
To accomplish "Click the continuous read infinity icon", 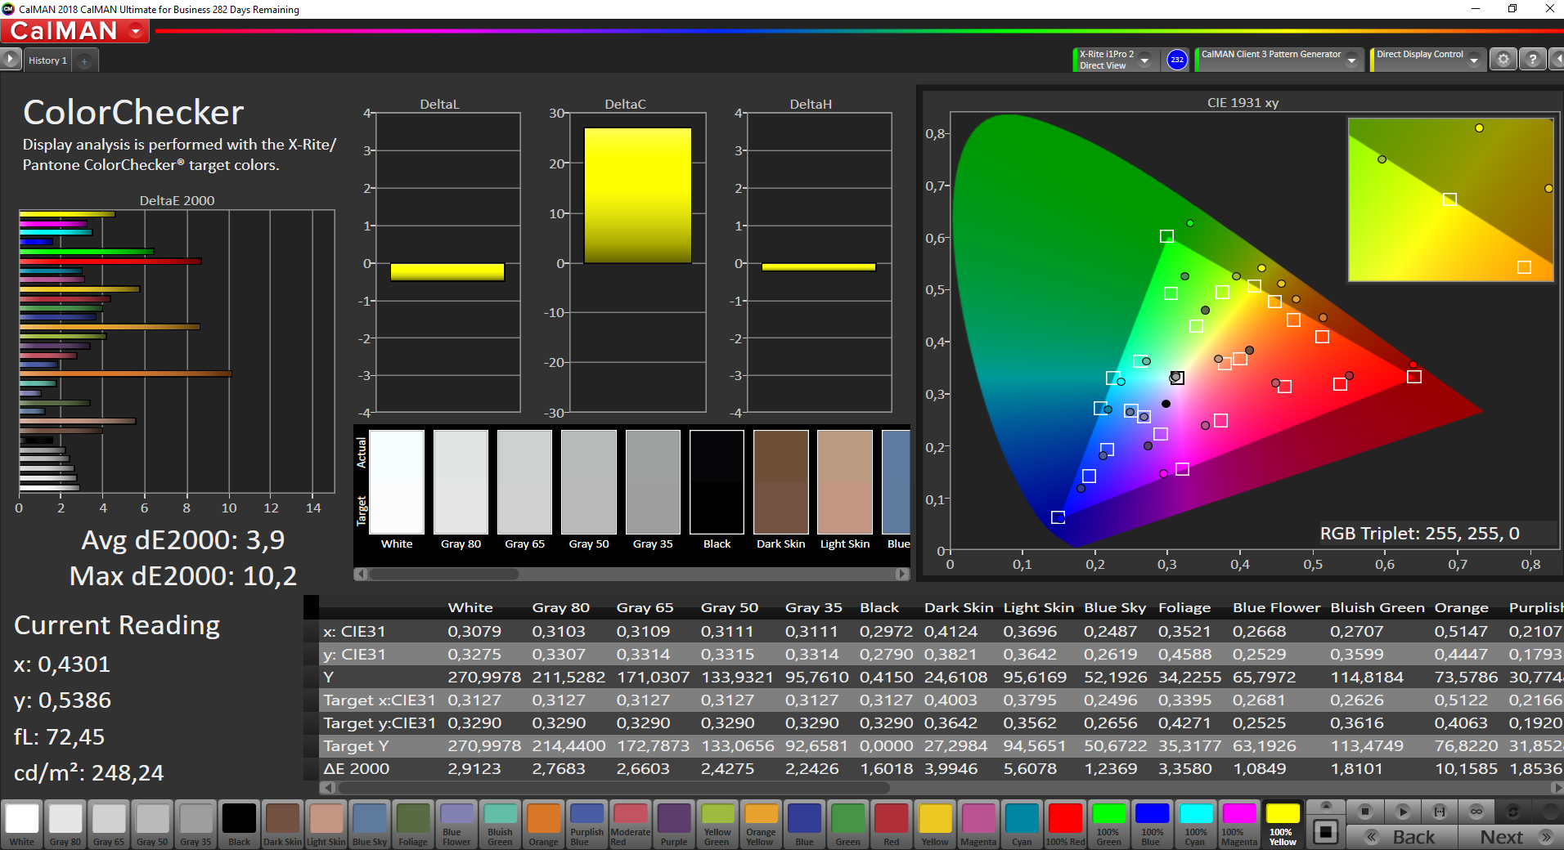I will pyautogui.click(x=1476, y=812).
